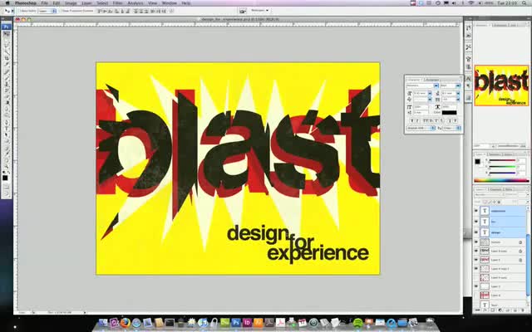Click the Navigator thumbnail preview
Screen dimensions: 532x332
(x=501, y=85)
